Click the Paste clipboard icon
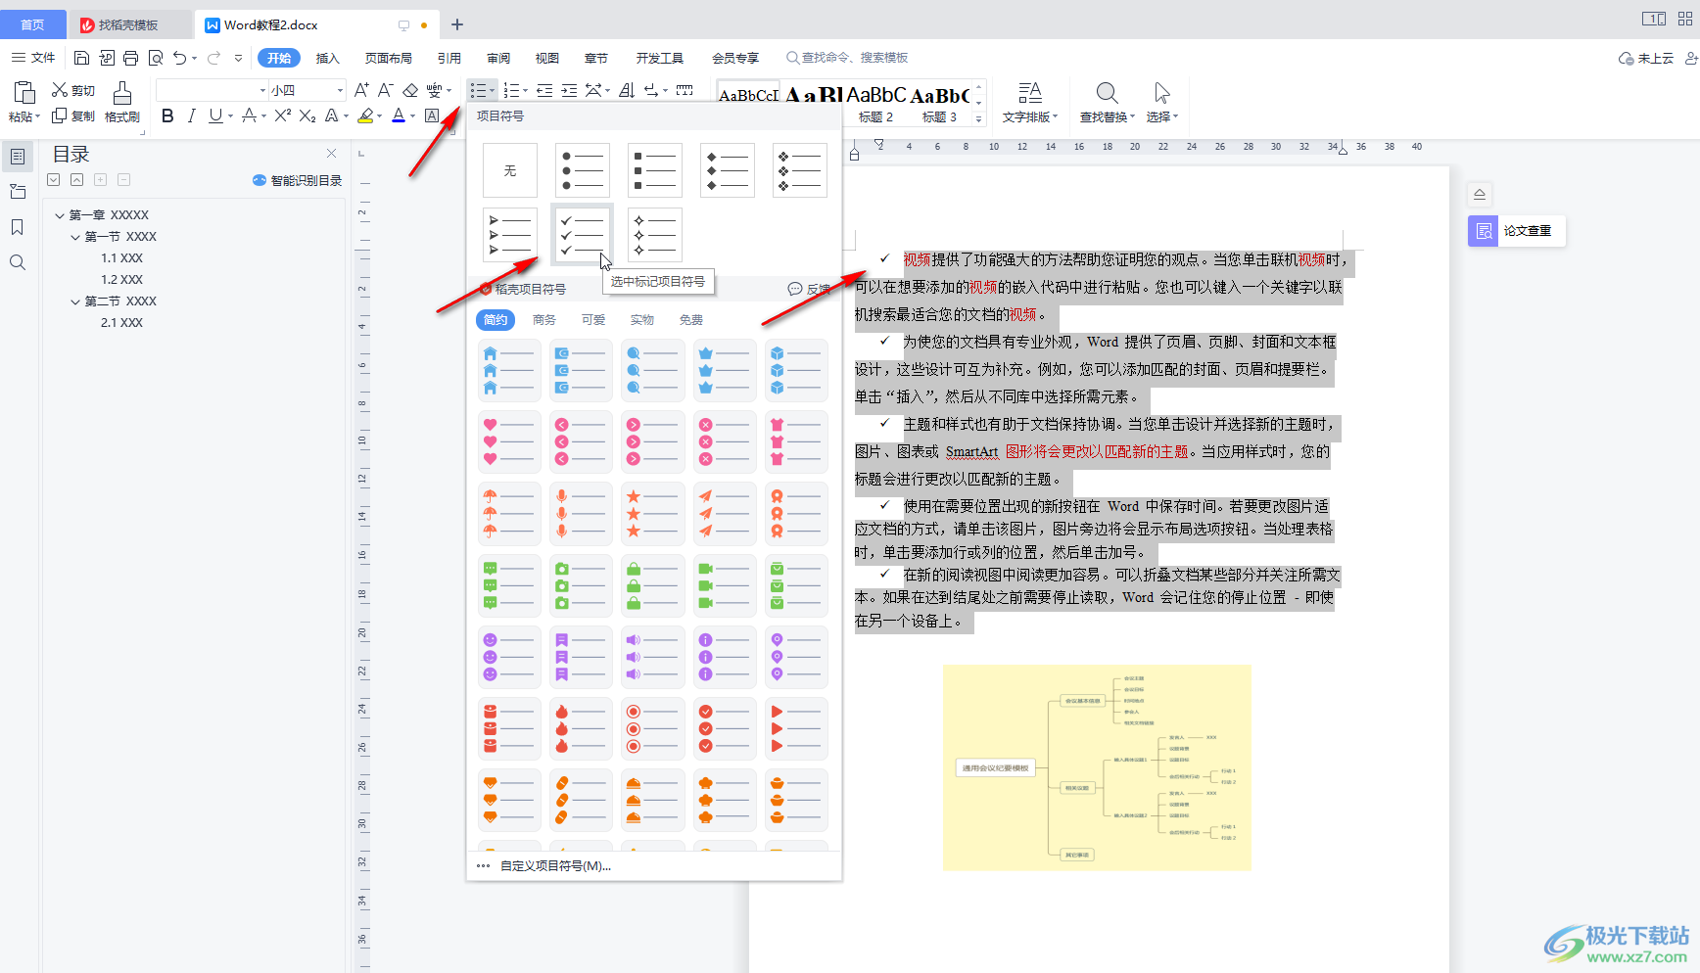Viewport: 1700px width, 973px height. (x=24, y=92)
